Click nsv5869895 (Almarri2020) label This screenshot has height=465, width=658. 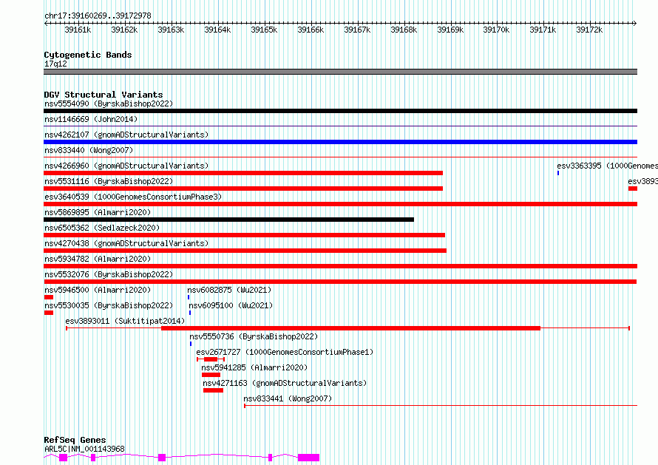pos(98,212)
